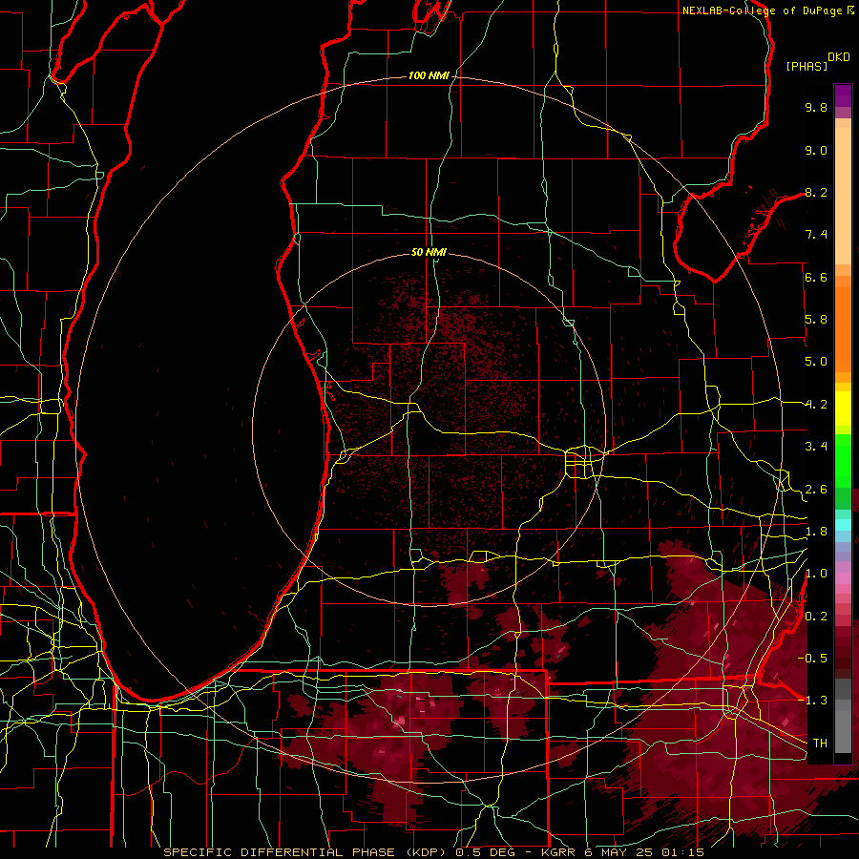This screenshot has width=859, height=859.
Task: Click the 8.2 value on the color scale
Action: (816, 192)
